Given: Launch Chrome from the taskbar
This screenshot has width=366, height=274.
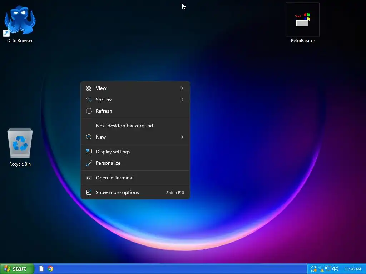Looking at the screenshot, I should (50, 269).
